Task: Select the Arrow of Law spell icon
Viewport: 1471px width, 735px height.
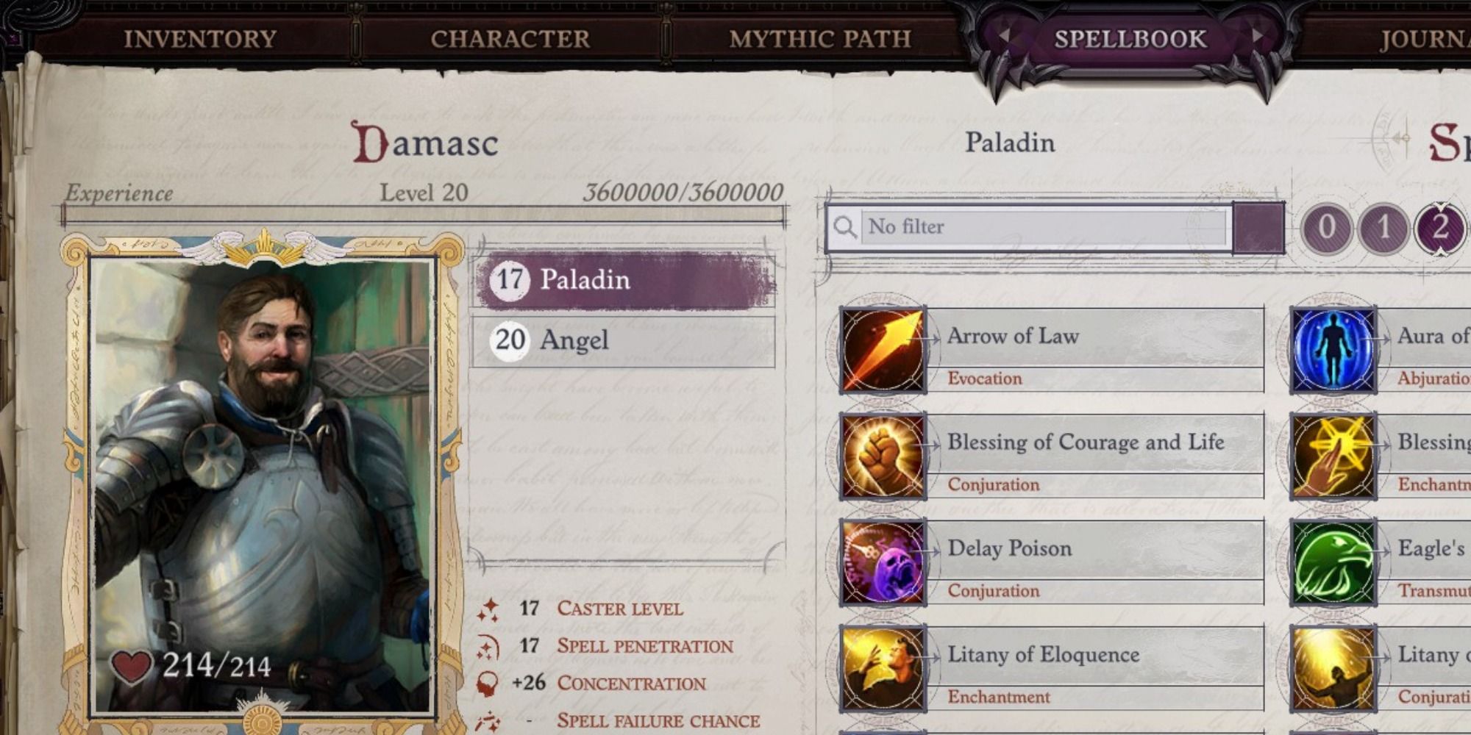Action: (883, 350)
